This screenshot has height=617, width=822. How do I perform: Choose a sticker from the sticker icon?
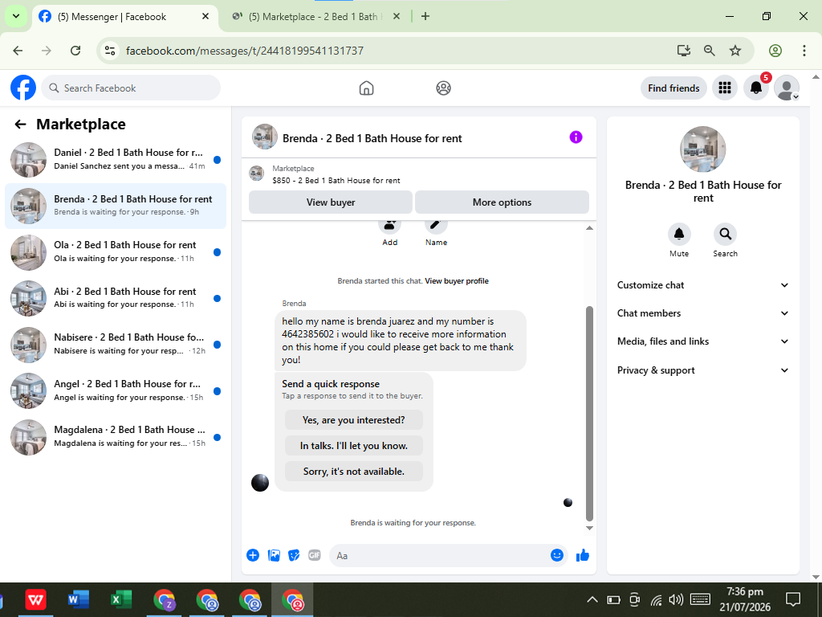click(x=294, y=555)
